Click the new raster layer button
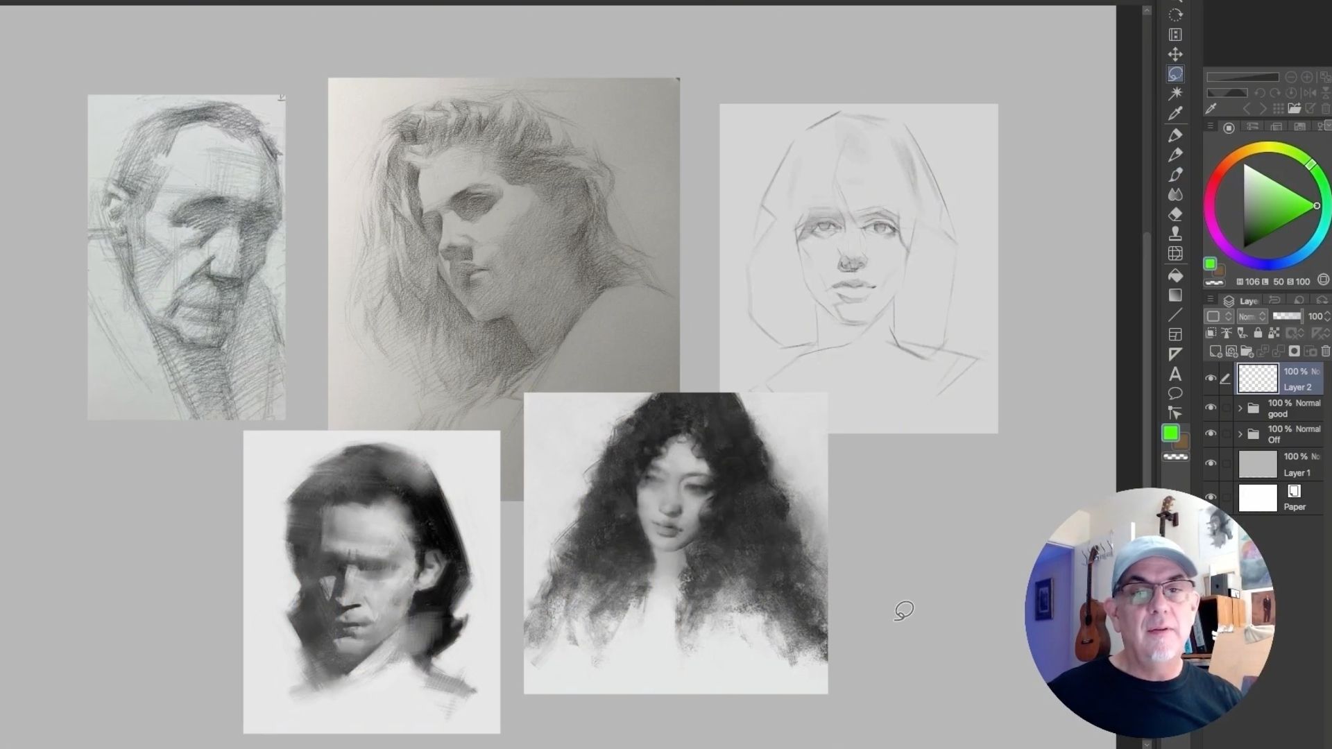 coord(1215,352)
